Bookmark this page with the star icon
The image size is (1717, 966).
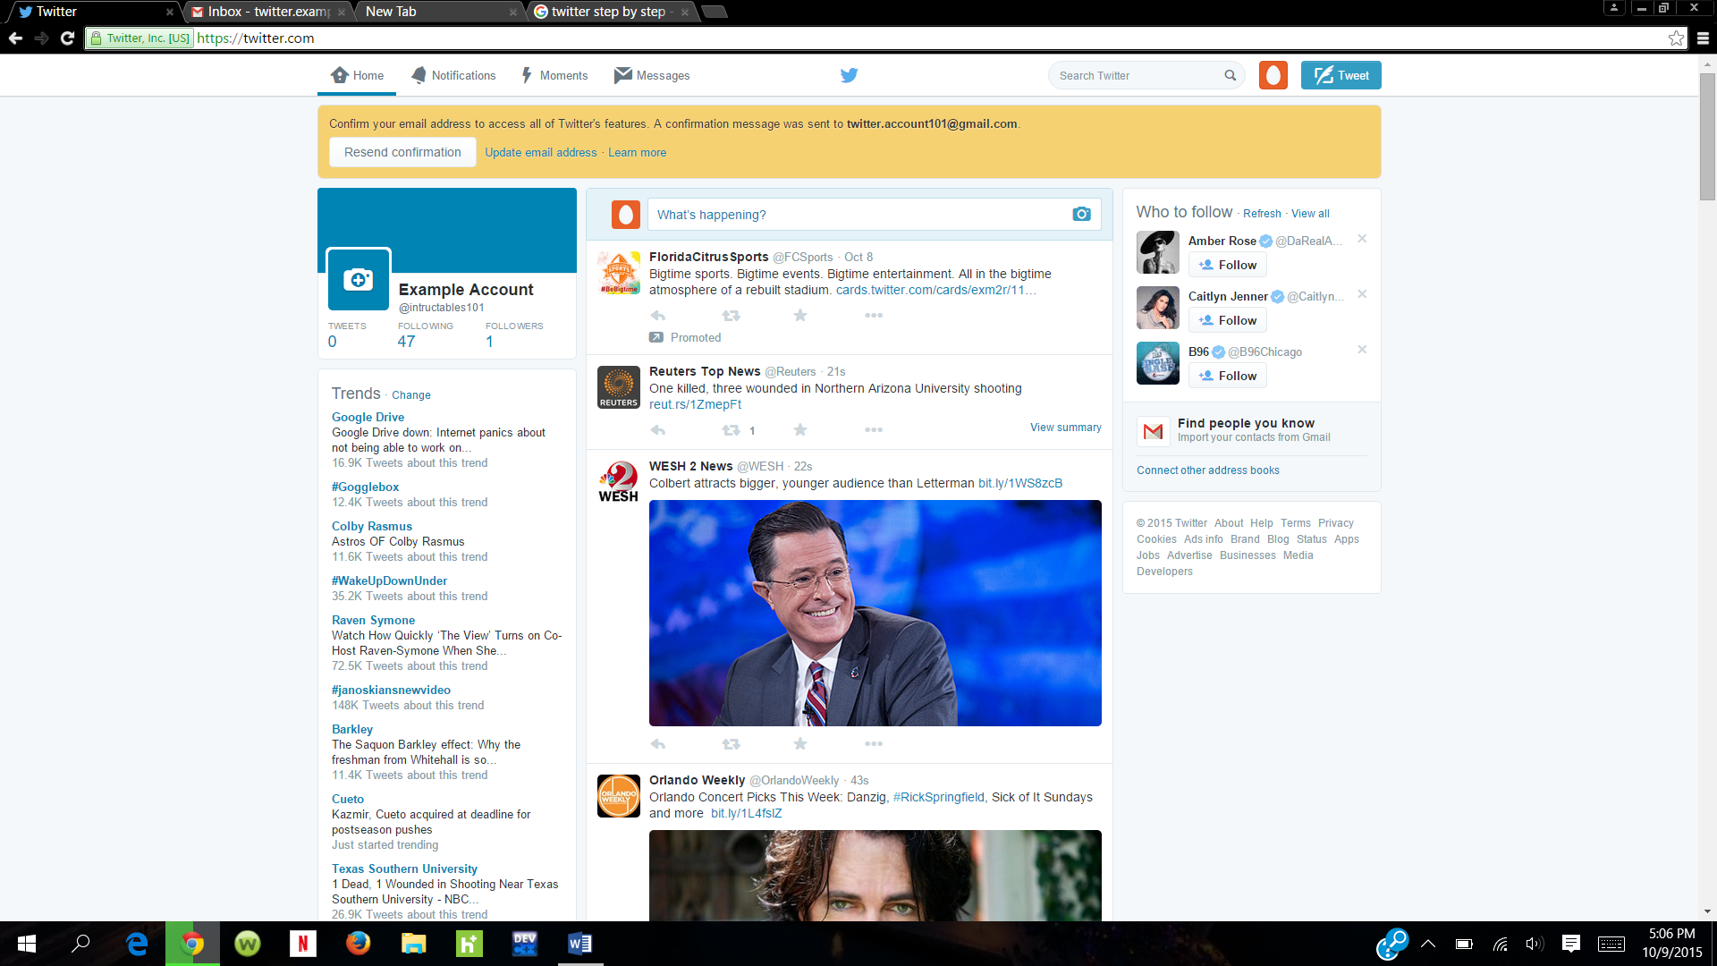(x=1676, y=38)
